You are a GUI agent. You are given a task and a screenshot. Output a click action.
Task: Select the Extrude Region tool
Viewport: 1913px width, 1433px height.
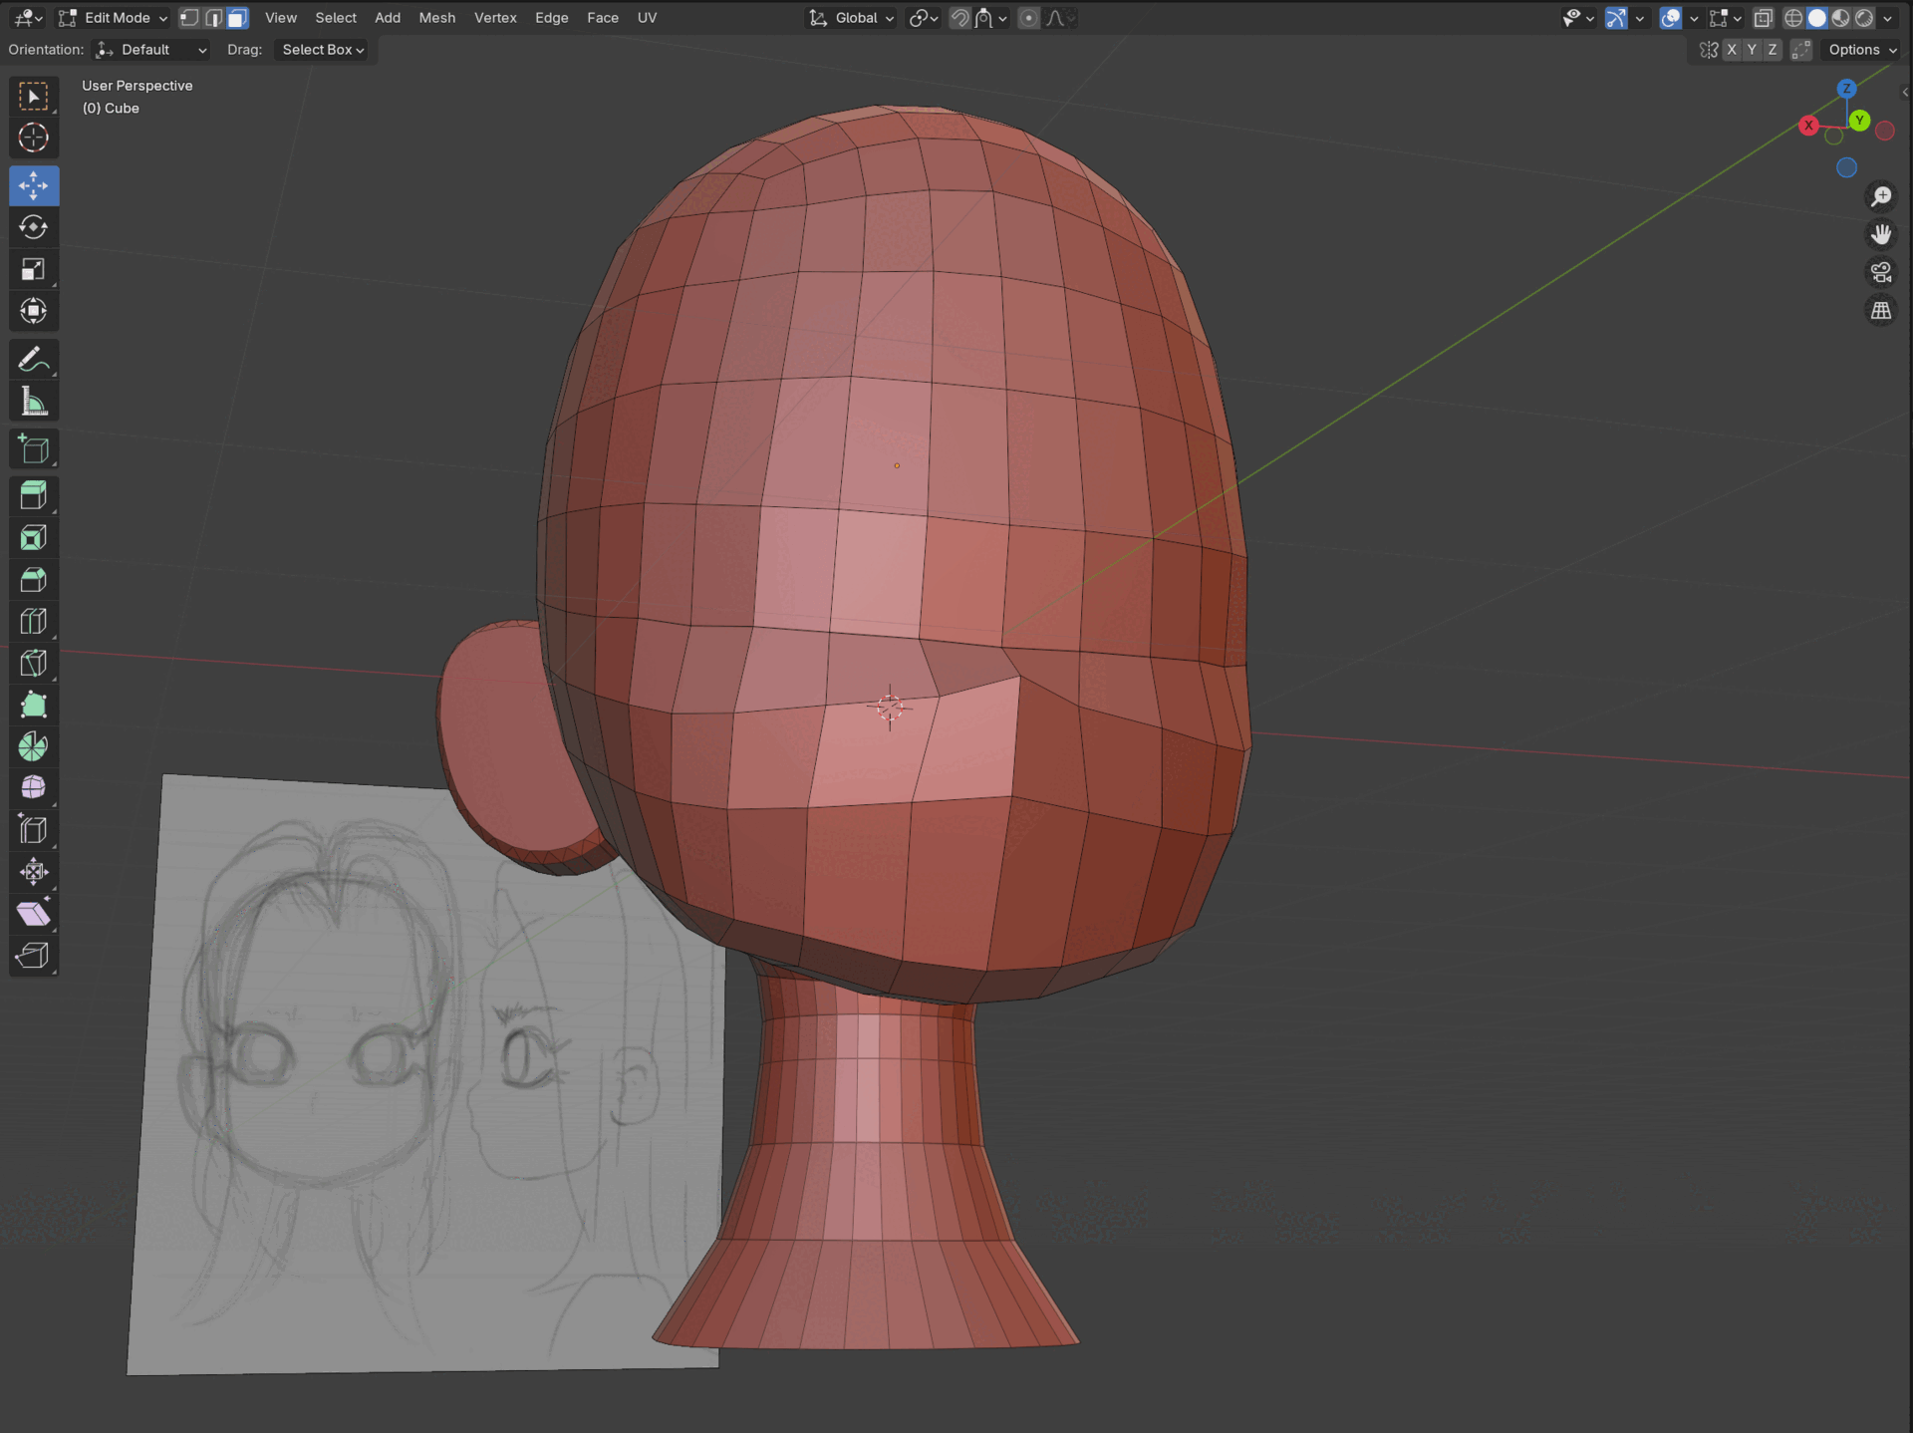[x=33, y=495]
